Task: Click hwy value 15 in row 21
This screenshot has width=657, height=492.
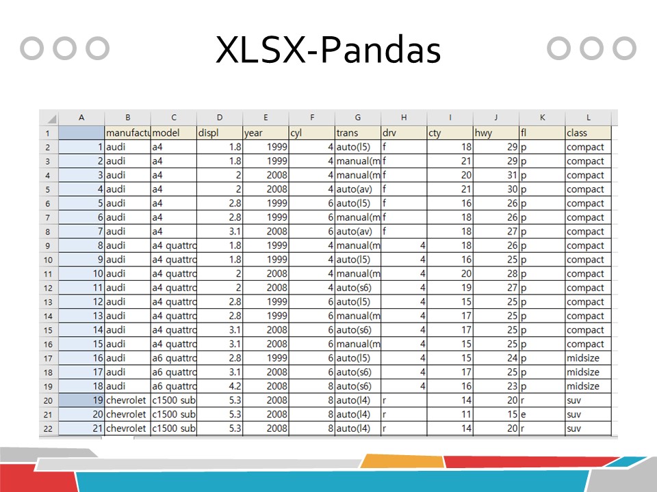Action: tap(496, 414)
